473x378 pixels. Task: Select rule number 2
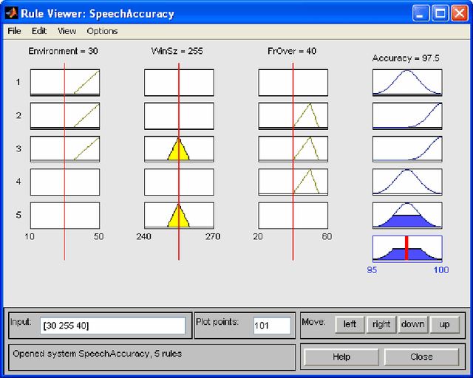[x=18, y=115]
